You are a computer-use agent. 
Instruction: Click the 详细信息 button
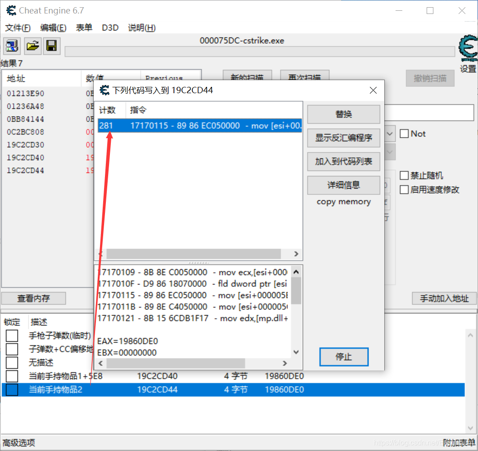click(x=344, y=185)
